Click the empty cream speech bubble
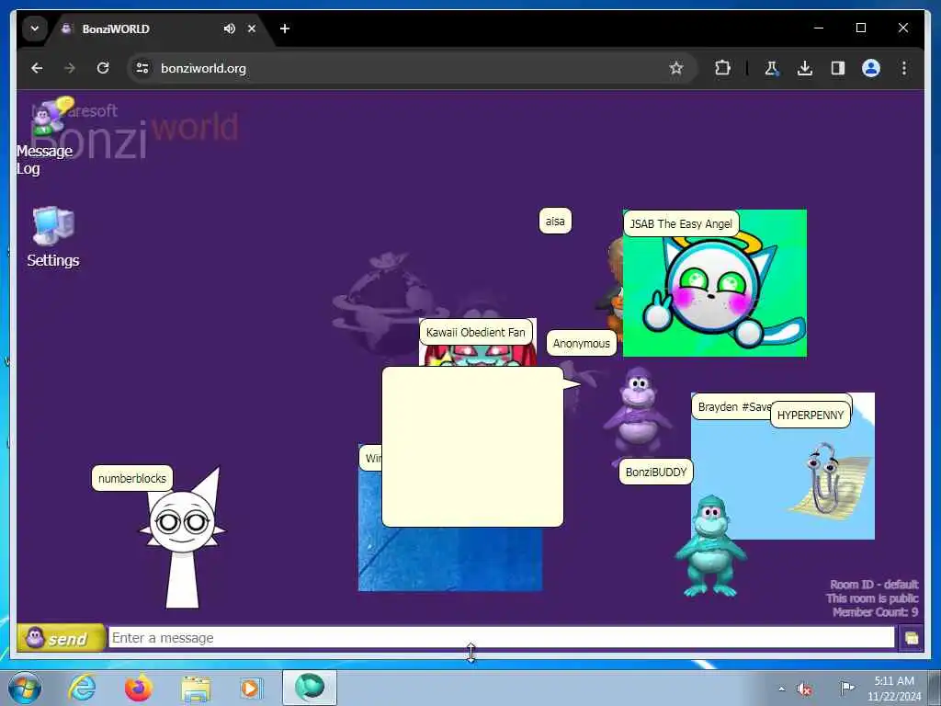This screenshot has width=941, height=706. pyautogui.click(x=472, y=447)
